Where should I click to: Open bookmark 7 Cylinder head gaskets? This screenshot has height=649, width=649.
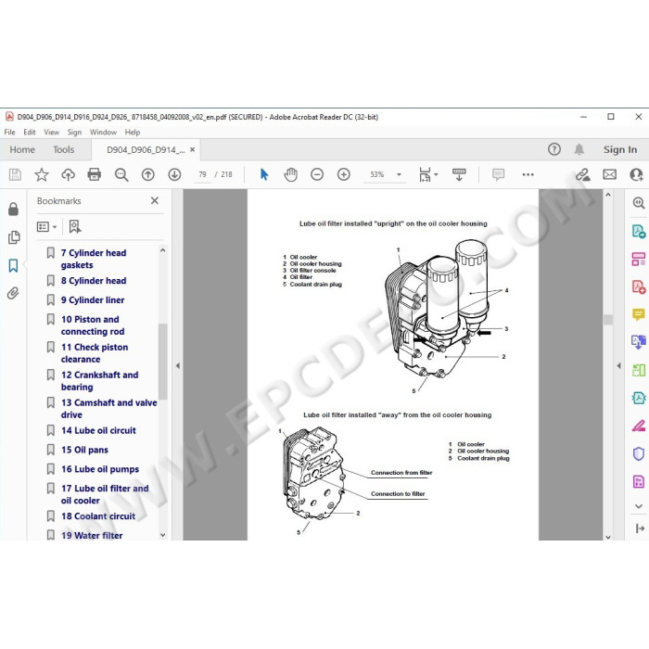(94, 259)
